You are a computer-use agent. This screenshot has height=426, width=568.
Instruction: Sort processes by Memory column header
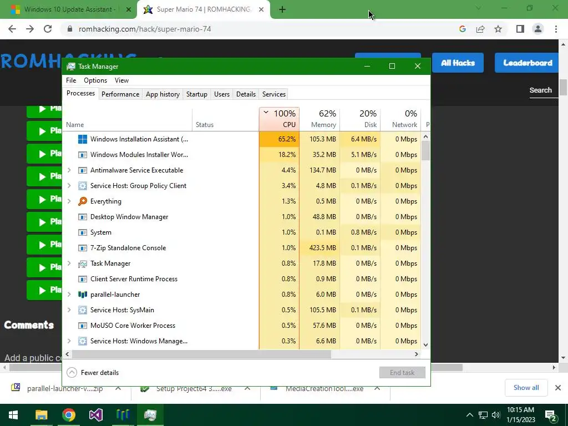point(320,119)
